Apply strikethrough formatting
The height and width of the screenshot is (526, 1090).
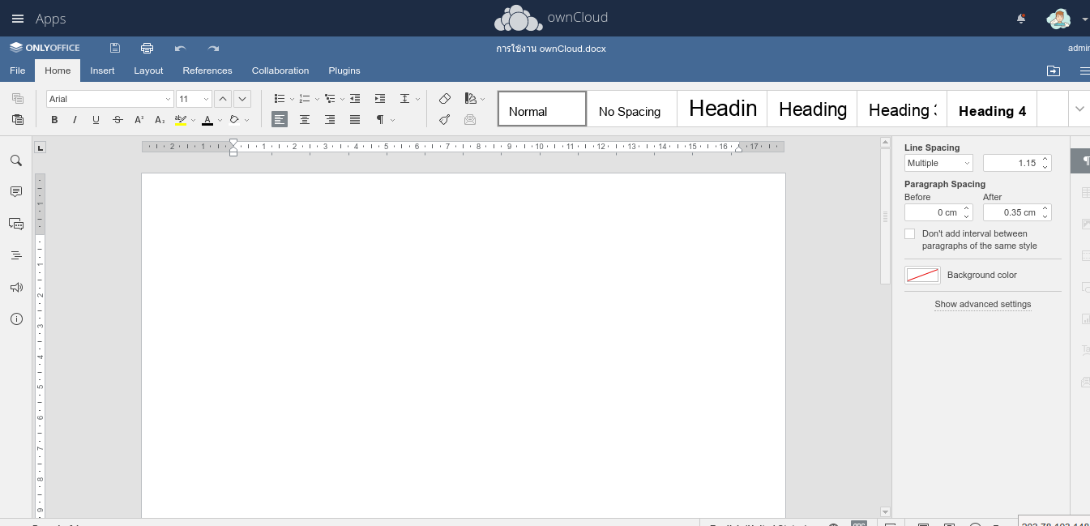[118, 120]
